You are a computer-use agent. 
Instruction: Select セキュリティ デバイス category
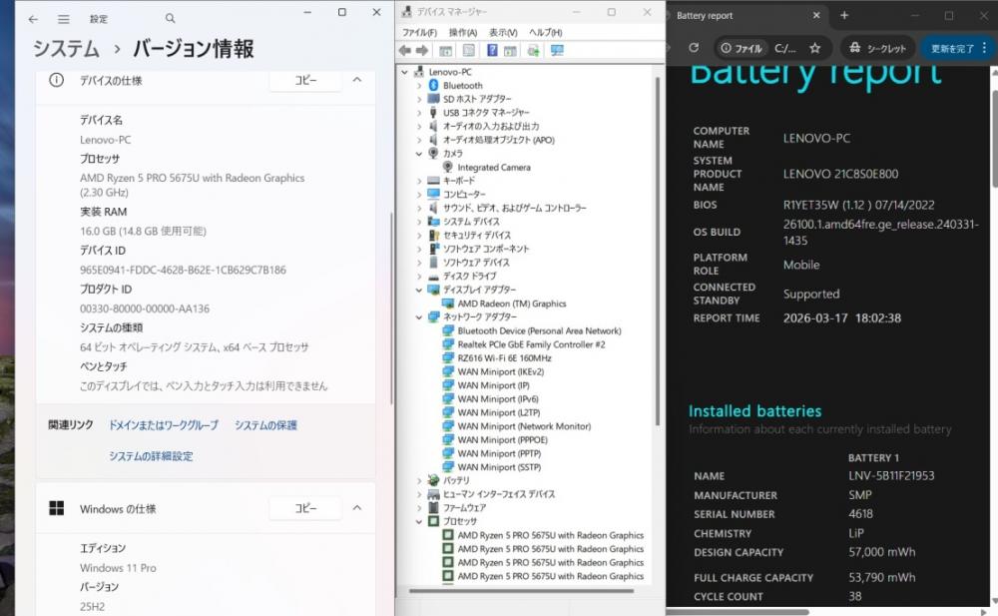coord(477,235)
